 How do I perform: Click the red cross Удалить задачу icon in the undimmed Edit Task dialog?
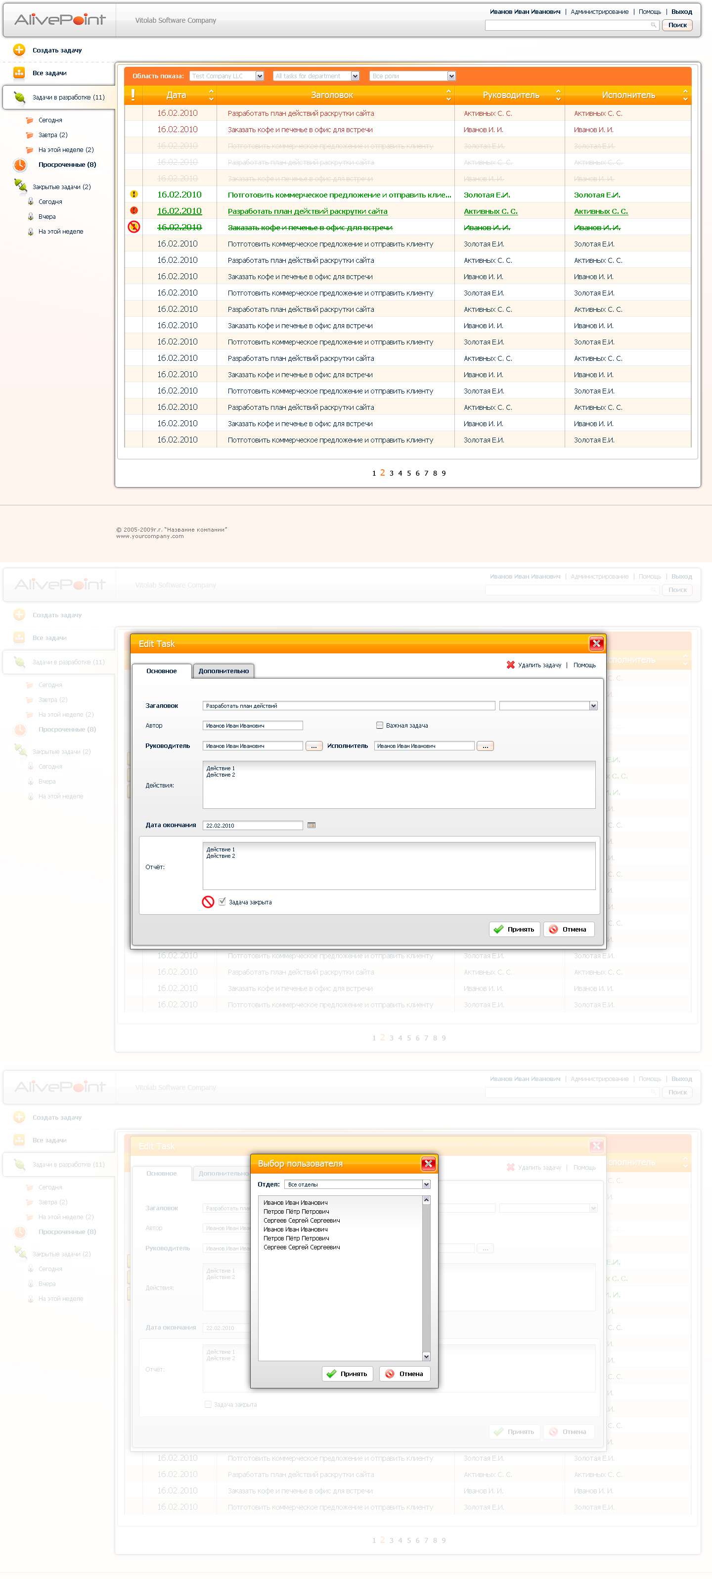pos(510,664)
